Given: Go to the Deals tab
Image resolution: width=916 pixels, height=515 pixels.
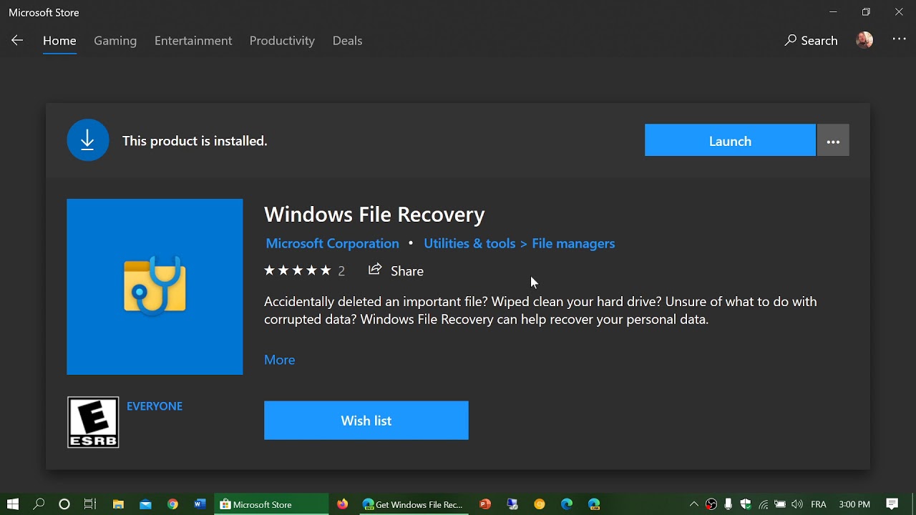Looking at the screenshot, I should 347,41.
